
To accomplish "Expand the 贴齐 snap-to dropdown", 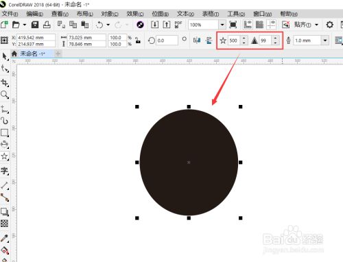I will tap(317, 25).
